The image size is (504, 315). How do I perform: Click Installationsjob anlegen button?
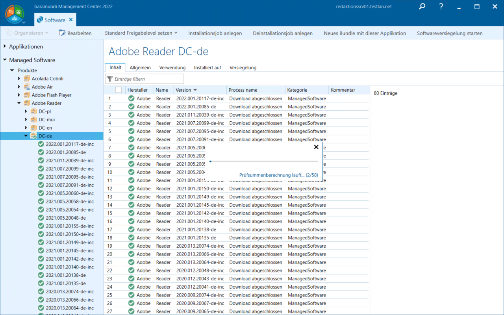point(215,33)
